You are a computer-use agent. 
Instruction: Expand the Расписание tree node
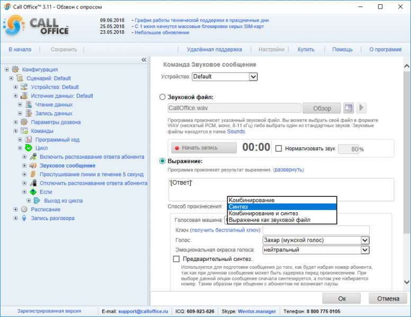[15, 210]
